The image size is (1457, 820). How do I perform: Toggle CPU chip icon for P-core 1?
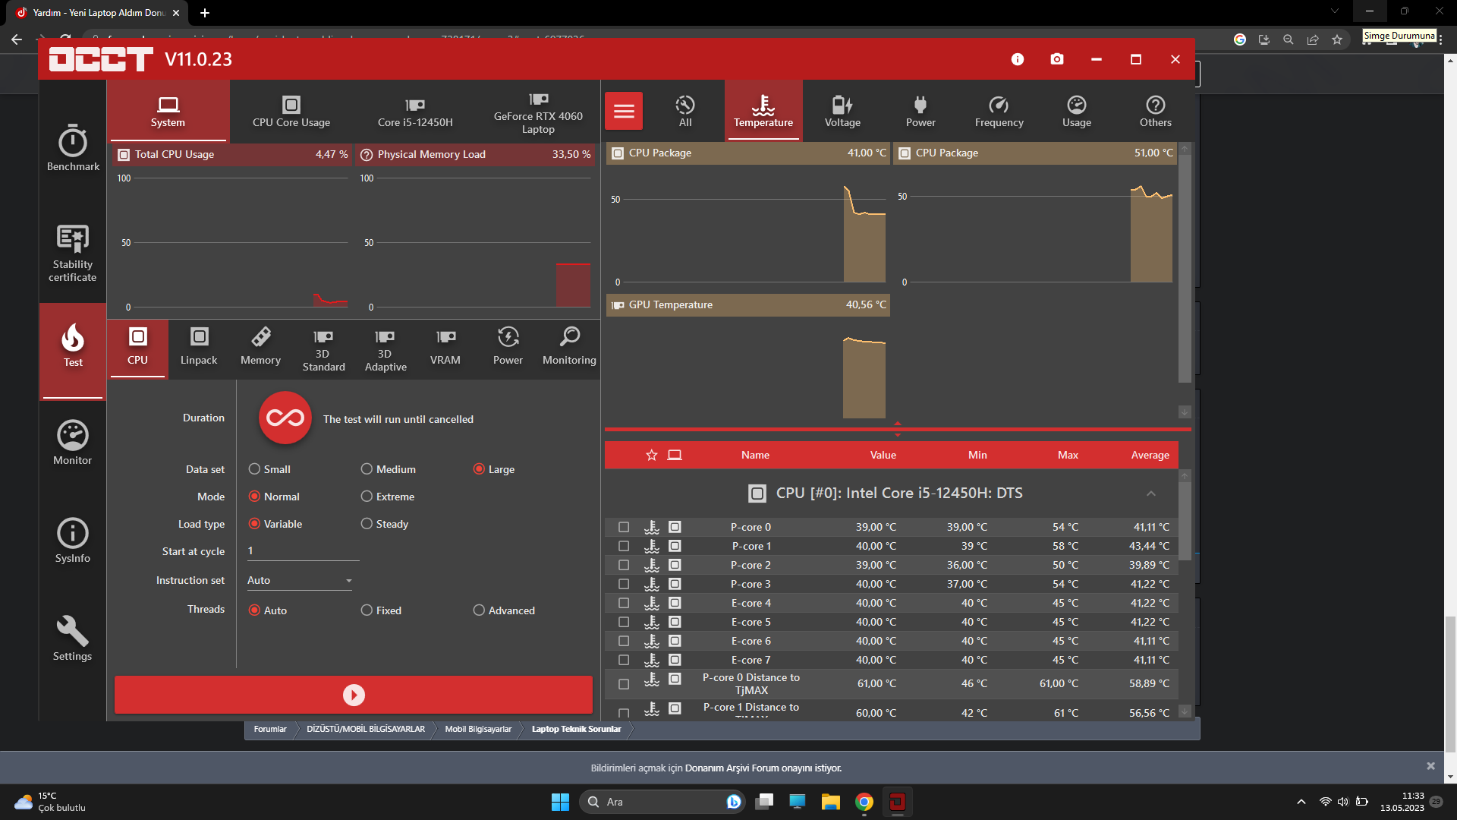(x=675, y=546)
